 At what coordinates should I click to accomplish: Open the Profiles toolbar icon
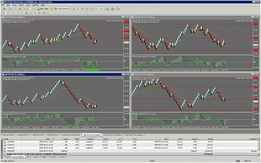point(9,9)
